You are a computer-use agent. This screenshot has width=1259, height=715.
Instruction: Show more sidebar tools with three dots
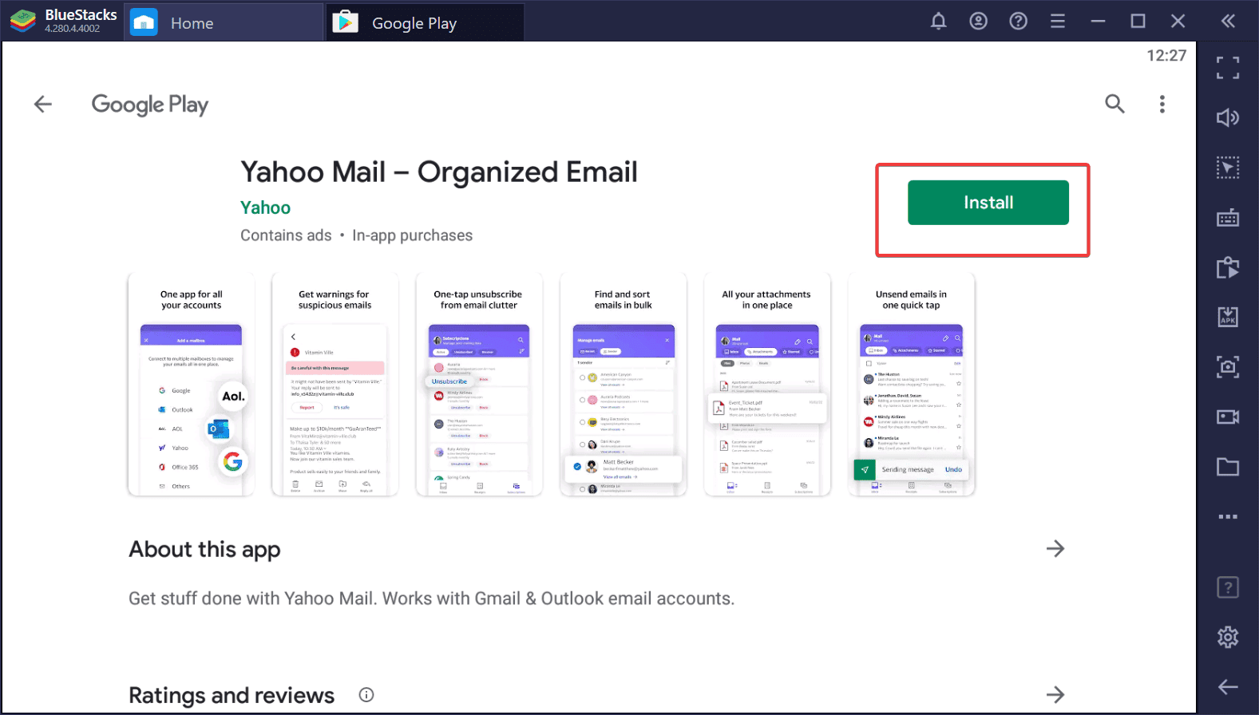pos(1228,516)
